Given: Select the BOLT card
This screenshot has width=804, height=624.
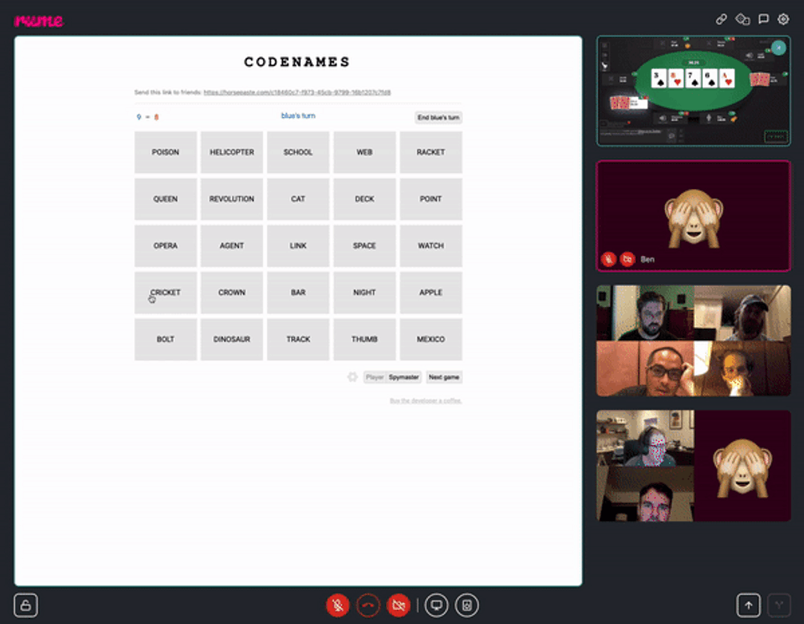Looking at the screenshot, I should tap(166, 339).
